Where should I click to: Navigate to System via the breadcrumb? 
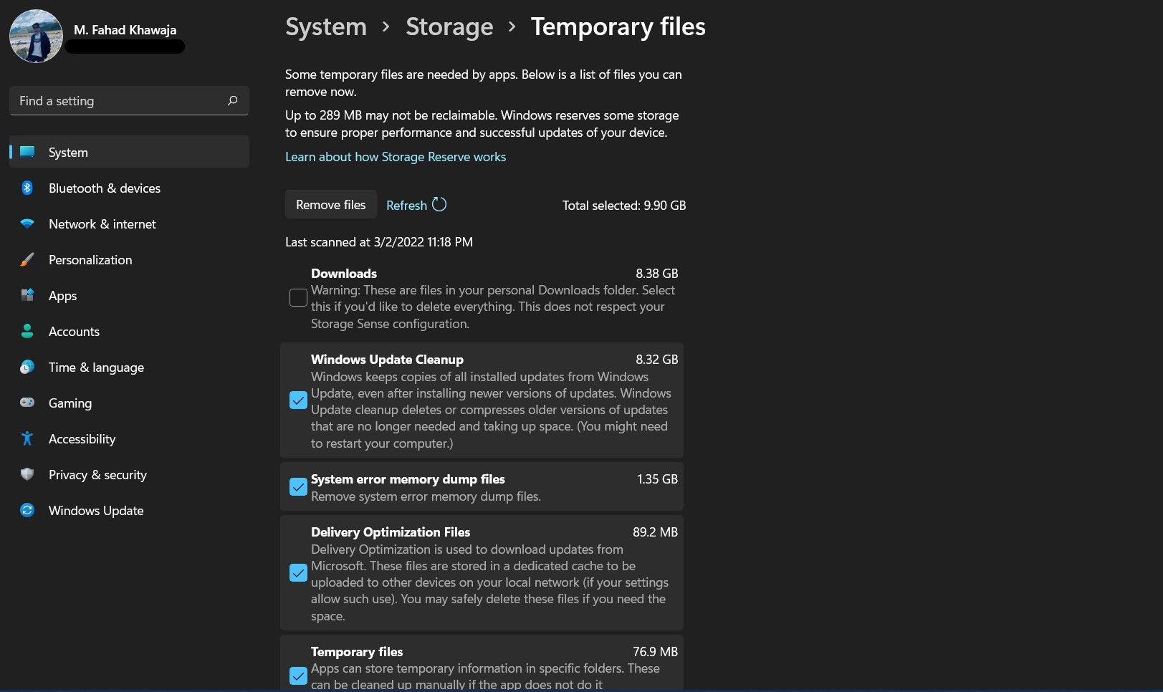[325, 27]
